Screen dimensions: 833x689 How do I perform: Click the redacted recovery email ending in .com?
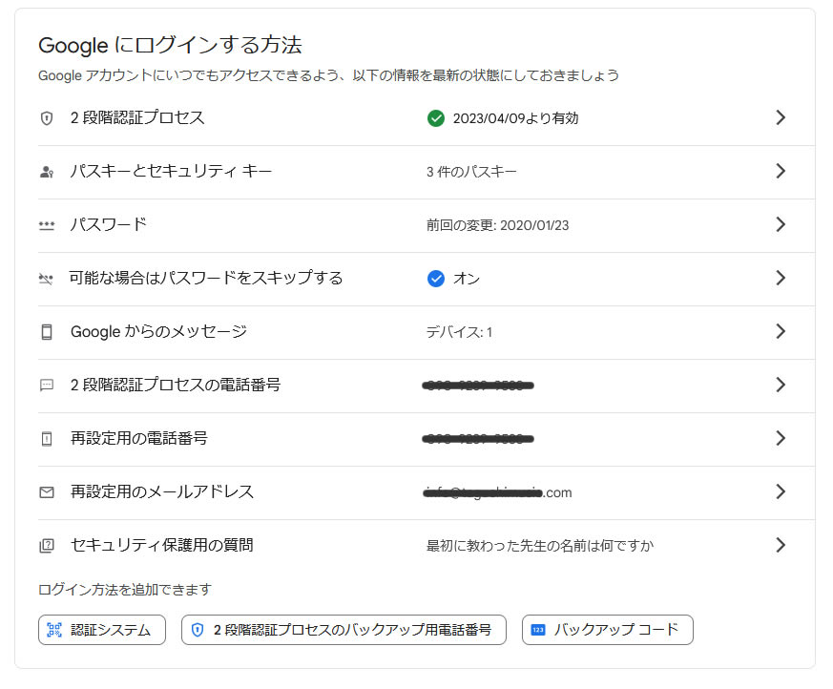[498, 492]
